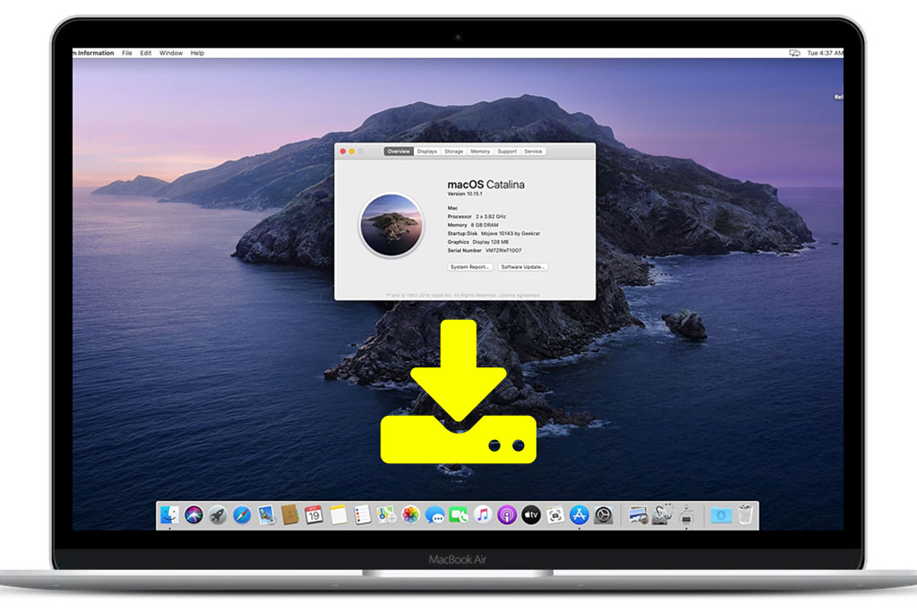The image size is (917, 612).
Task: Click the macOS Catalina title text
Action: [486, 185]
